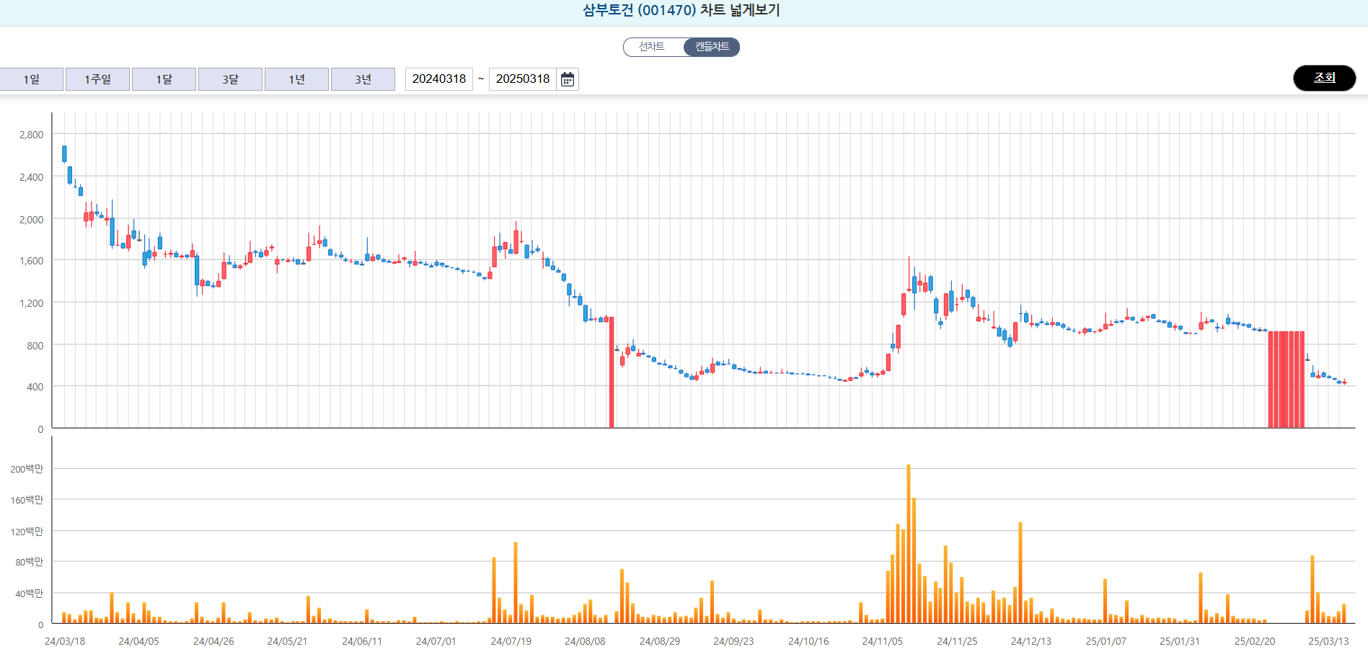Screen dimensions: 1368x657
Task: Click the 24/04/05 date axis label
Action: (138, 641)
